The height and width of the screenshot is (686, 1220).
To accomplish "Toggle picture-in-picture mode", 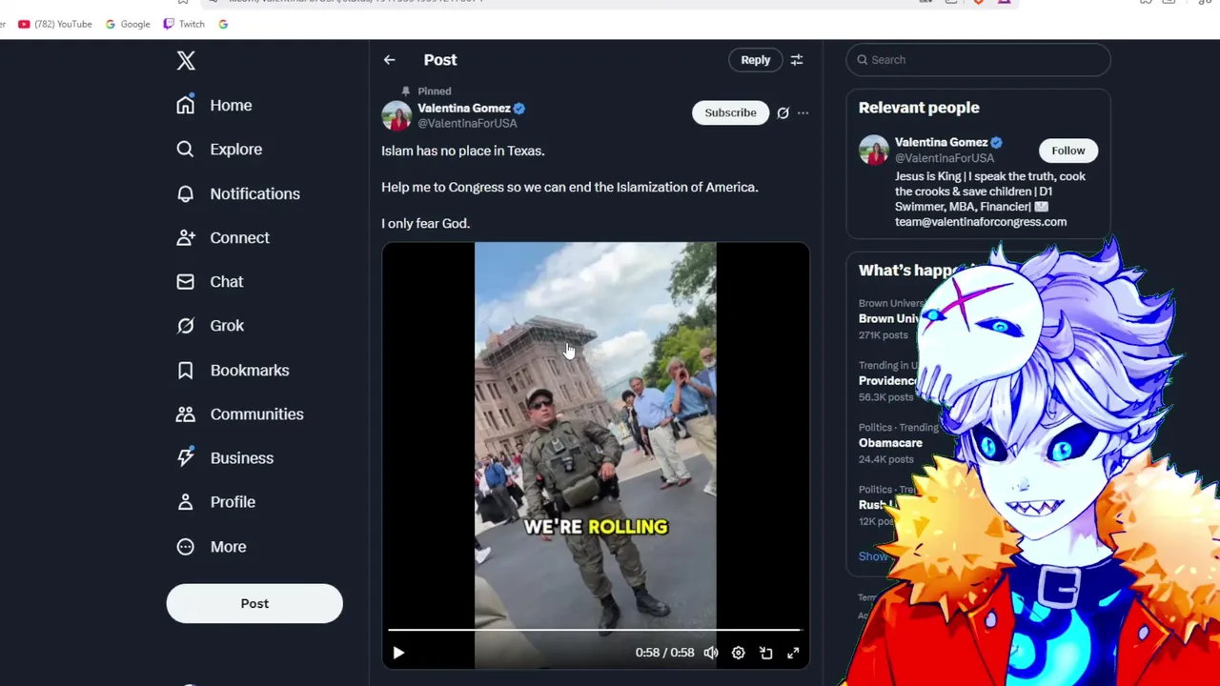I will point(765,653).
